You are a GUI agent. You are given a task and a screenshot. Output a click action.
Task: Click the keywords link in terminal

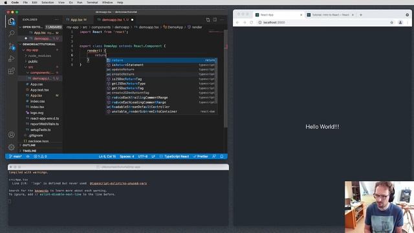click(41, 190)
